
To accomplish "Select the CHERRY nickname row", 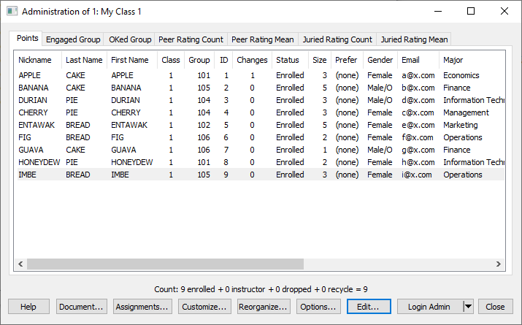I will [34, 112].
